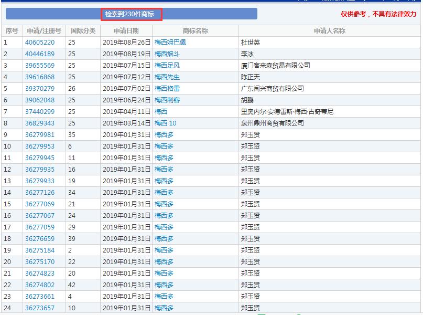The height and width of the screenshot is (315, 423).
Task: Open the 梅西刺客 trademark link
Action: [x=167, y=100]
